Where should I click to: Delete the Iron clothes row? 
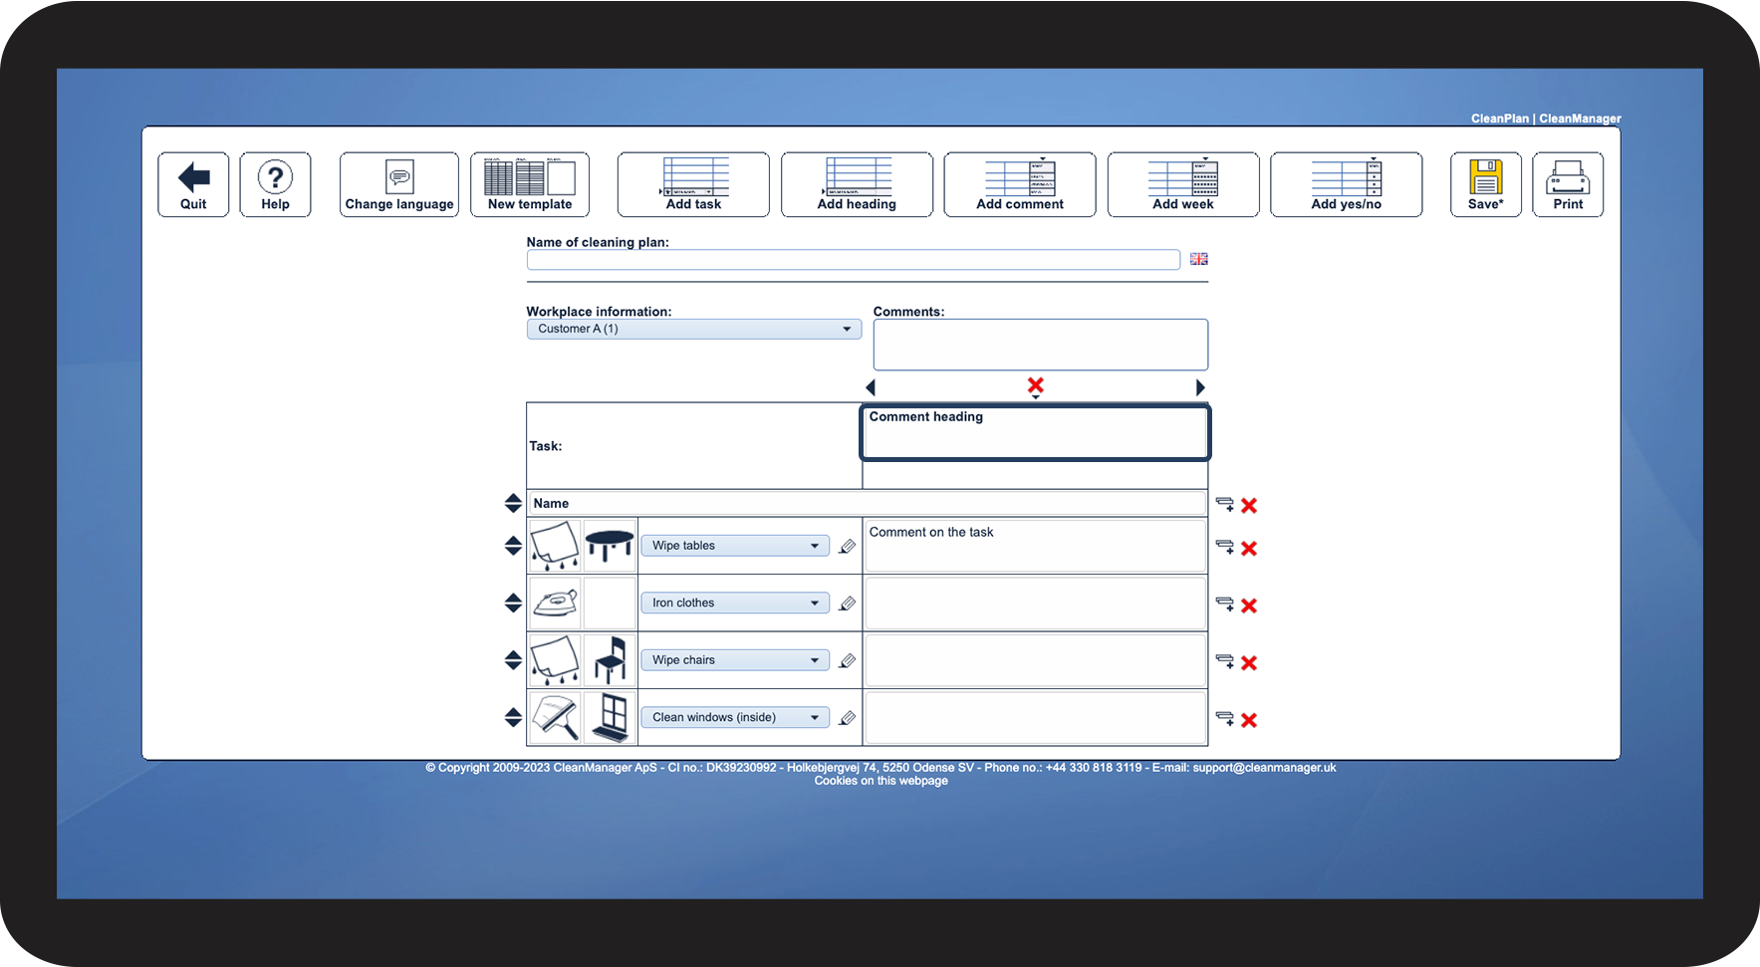pyautogui.click(x=1249, y=605)
